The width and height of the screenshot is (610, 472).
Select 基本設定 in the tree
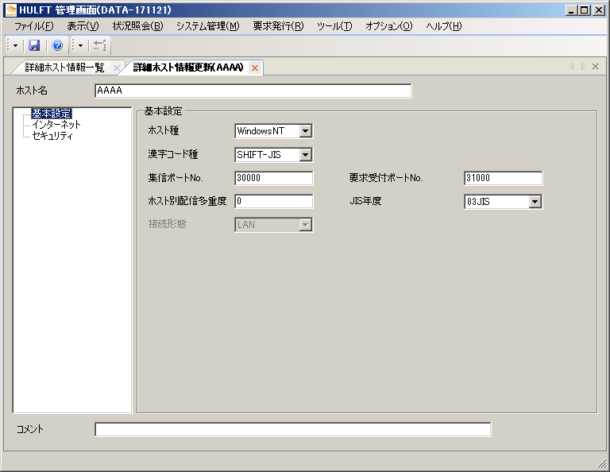coord(52,114)
